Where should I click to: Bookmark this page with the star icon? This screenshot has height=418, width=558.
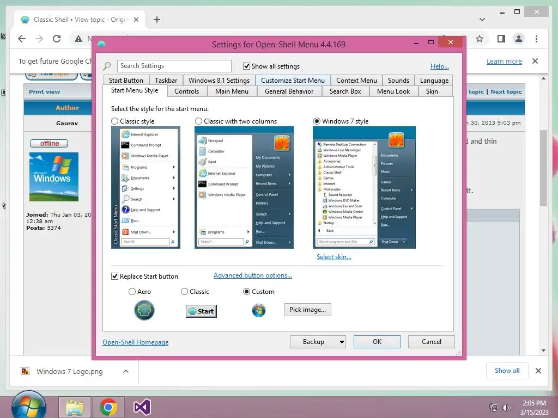point(480,39)
